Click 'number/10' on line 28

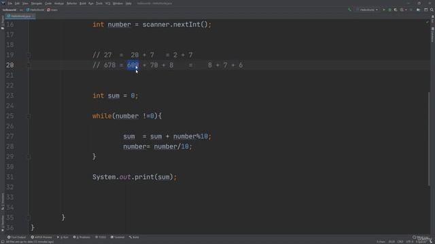(171, 146)
